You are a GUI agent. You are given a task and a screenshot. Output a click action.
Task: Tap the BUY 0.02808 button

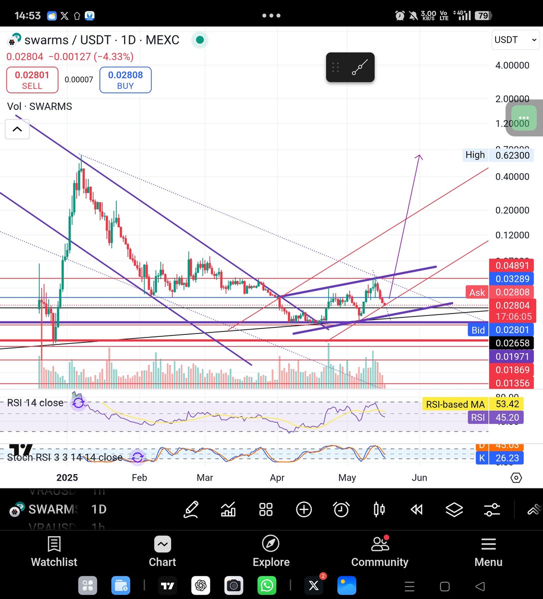pyautogui.click(x=125, y=80)
